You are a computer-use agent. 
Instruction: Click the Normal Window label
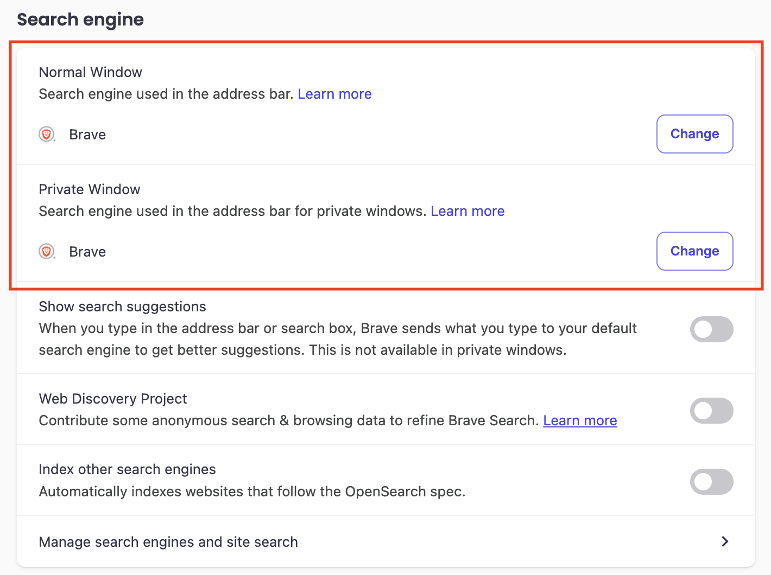tap(91, 72)
